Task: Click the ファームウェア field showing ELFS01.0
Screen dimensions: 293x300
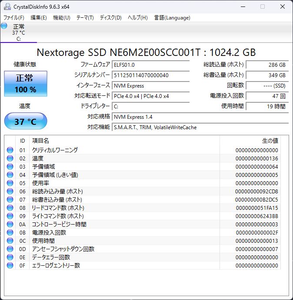Action: (x=150, y=65)
